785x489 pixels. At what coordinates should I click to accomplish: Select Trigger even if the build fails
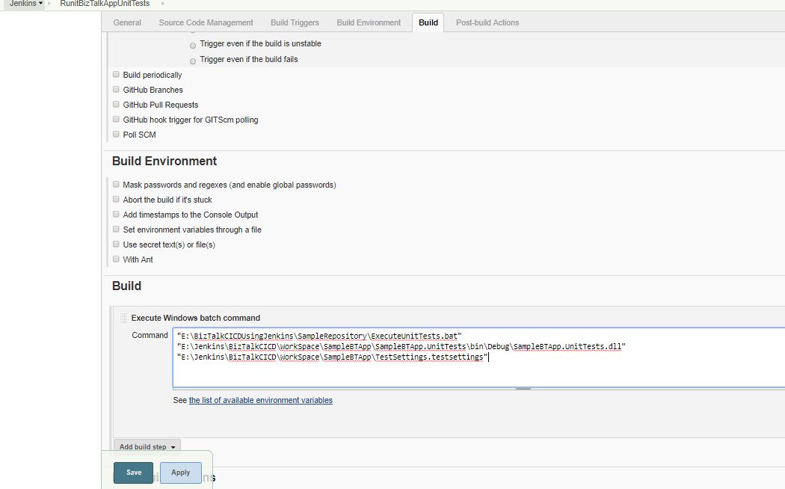coord(193,61)
